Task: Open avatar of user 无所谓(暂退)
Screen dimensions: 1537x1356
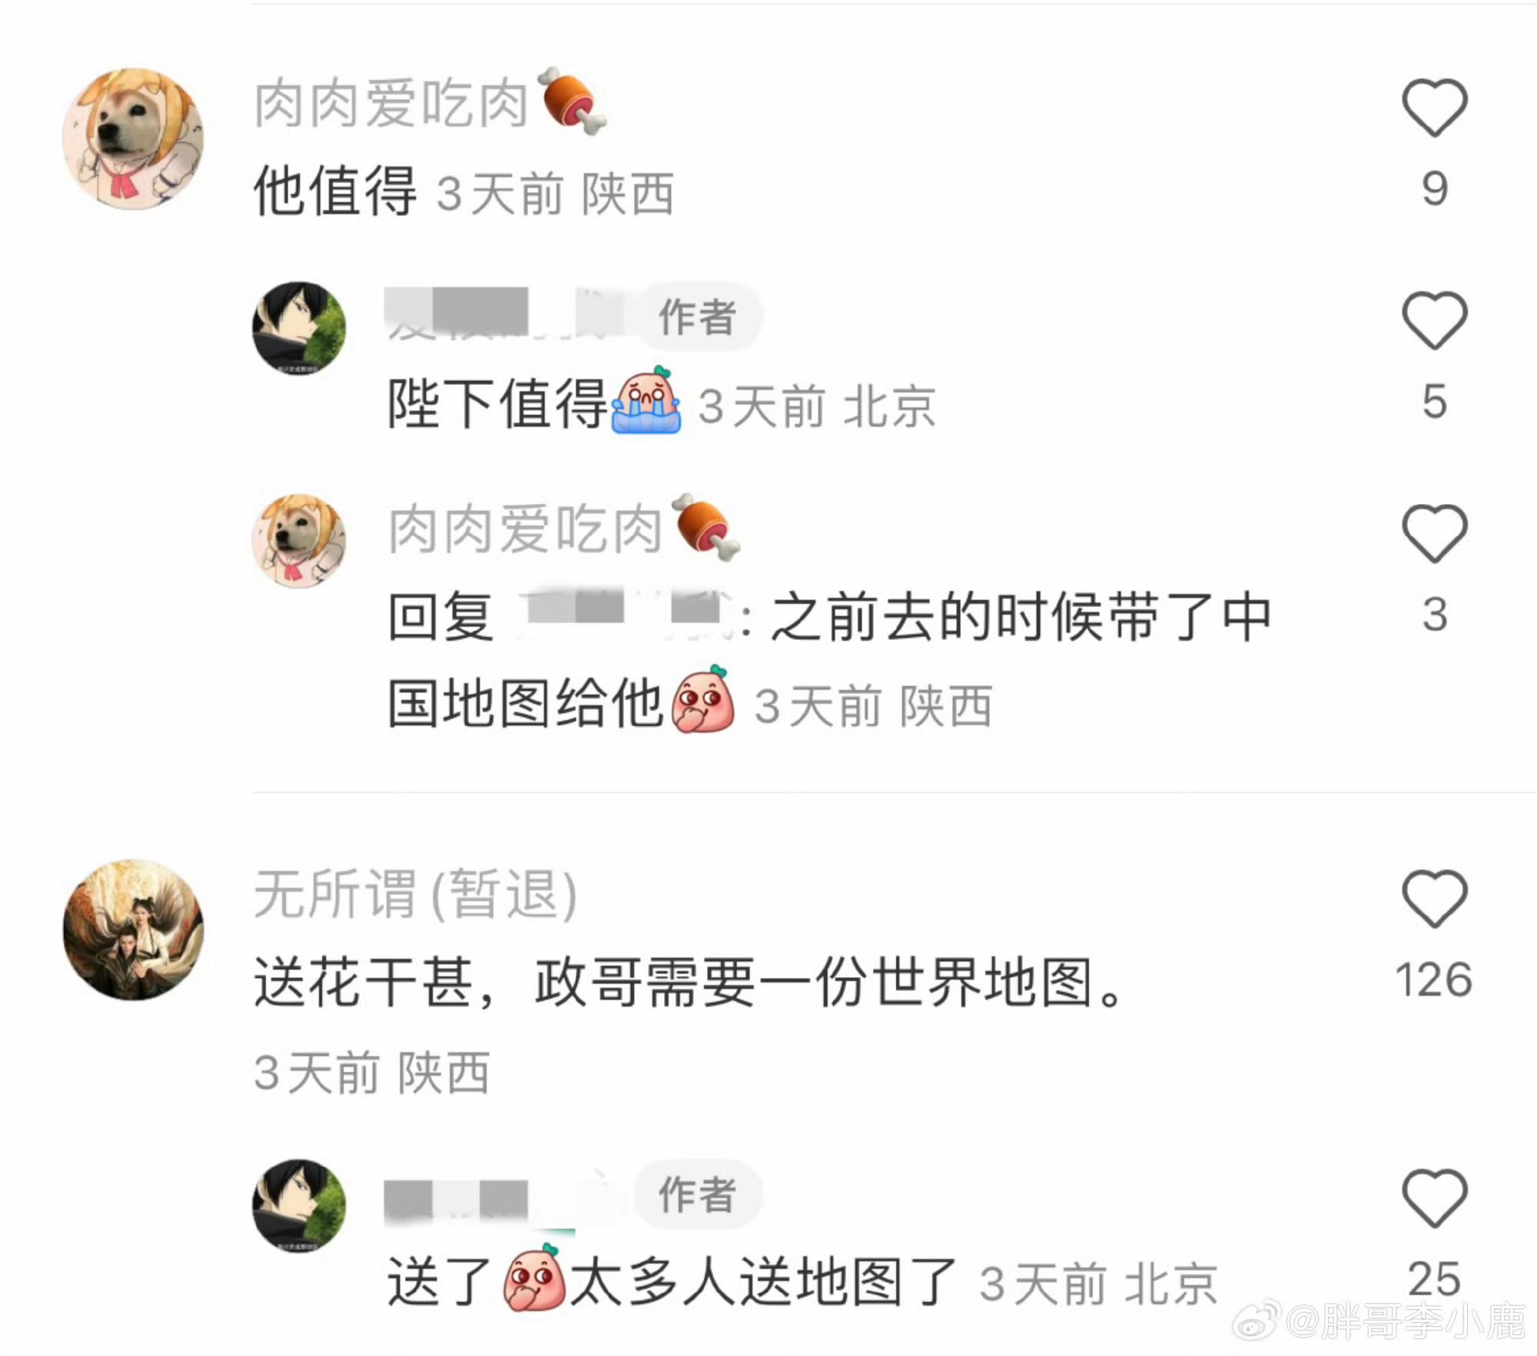Action: (133, 930)
